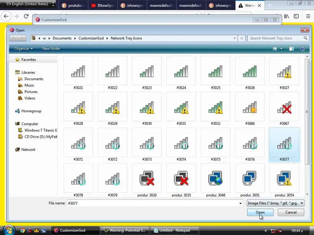Open the Documents library
The width and height of the screenshot is (314, 235).
[34, 79]
